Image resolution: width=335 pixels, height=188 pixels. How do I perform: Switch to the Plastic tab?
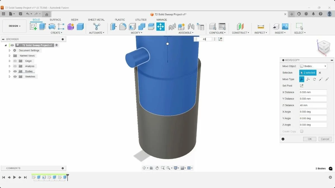coord(120,20)
